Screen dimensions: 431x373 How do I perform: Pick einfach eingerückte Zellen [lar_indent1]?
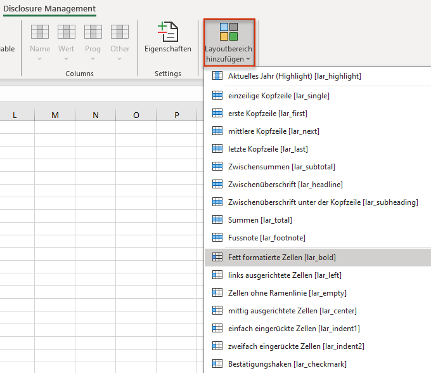(x=318, y=329)
